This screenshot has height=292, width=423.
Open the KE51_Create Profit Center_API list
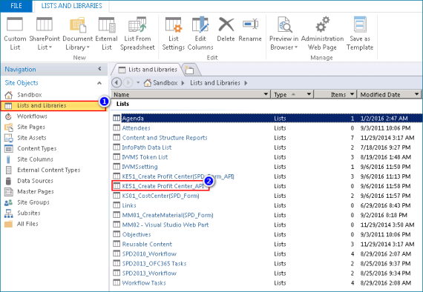(x=163, y=186)
